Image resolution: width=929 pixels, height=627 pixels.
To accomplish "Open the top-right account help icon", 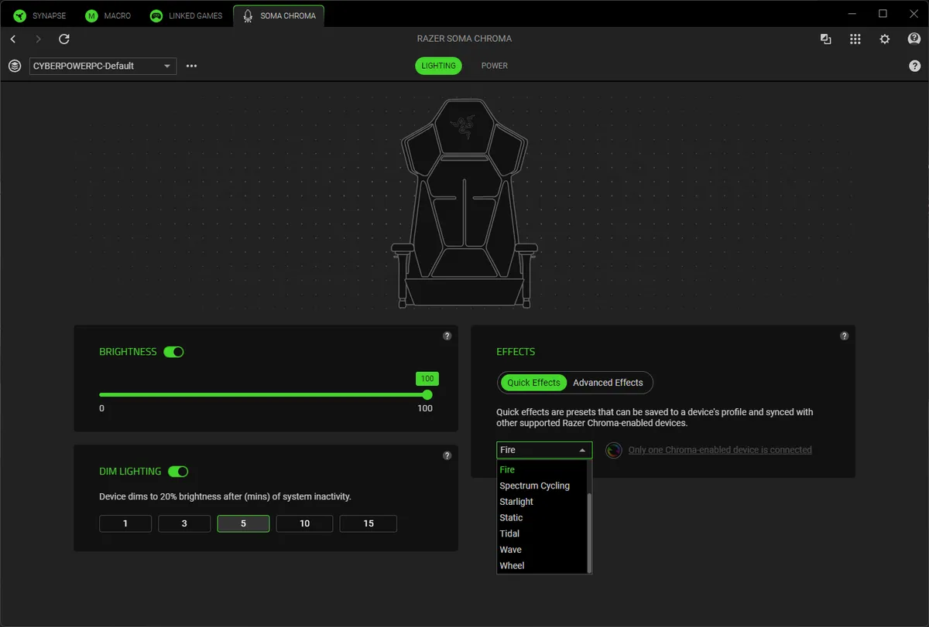I will tap(914, 39).
